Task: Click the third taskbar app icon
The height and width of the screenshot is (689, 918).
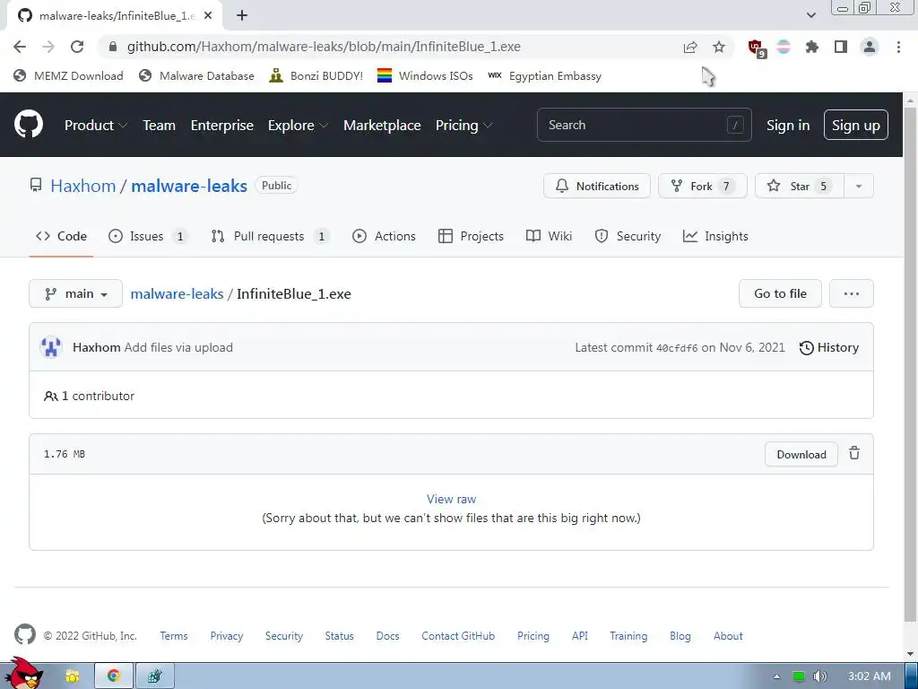Action: point(154,676)
